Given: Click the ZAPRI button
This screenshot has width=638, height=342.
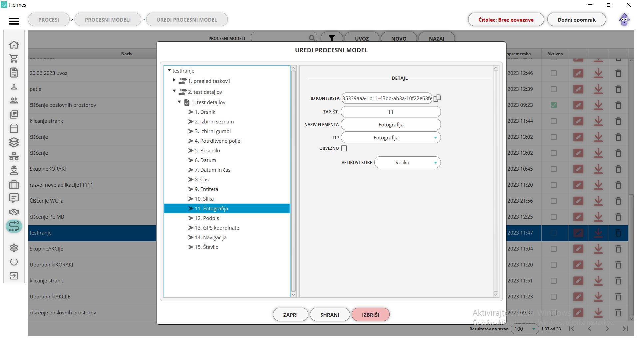Looking at the screenshot, I should pos(290,315).
